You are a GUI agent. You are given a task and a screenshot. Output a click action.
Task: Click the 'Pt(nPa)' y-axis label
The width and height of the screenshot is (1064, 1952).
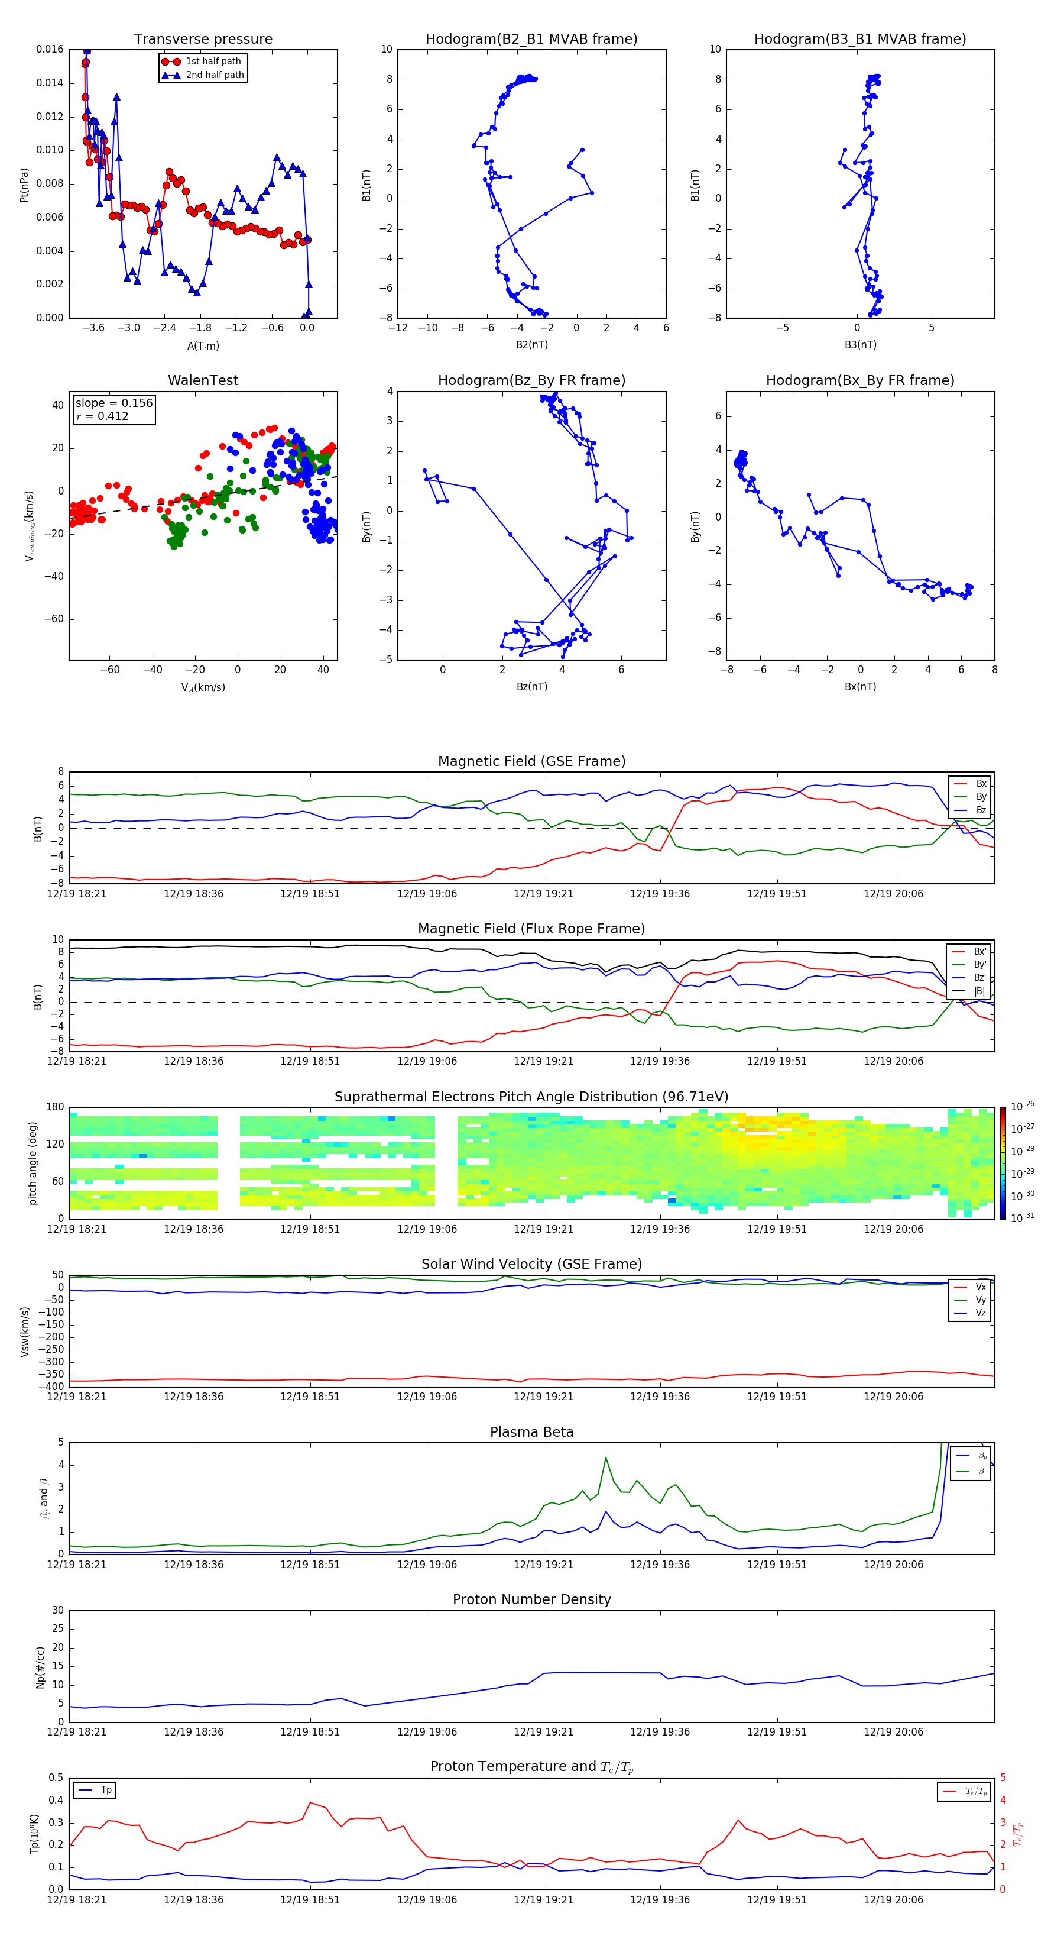pyautogui.click(x=24, y=185)
